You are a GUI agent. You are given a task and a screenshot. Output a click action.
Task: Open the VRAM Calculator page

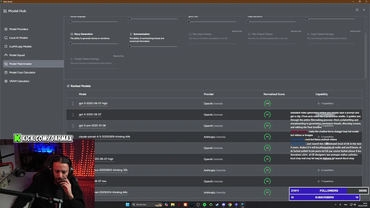19,81
